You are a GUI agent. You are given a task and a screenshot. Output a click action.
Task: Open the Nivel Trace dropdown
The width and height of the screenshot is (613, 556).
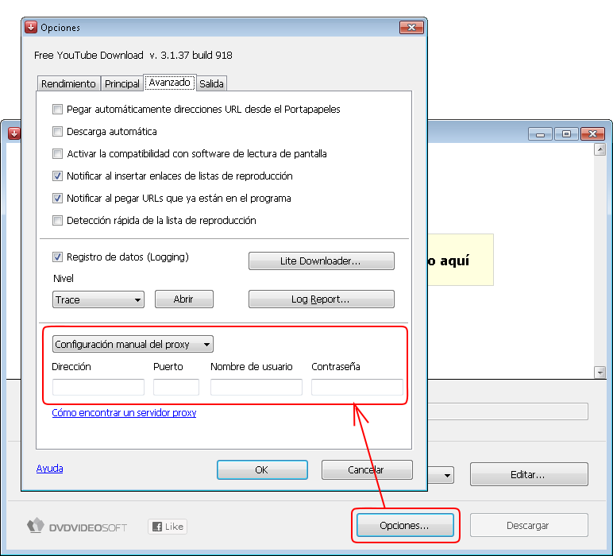pyautogui.click(x=98, y=299)
